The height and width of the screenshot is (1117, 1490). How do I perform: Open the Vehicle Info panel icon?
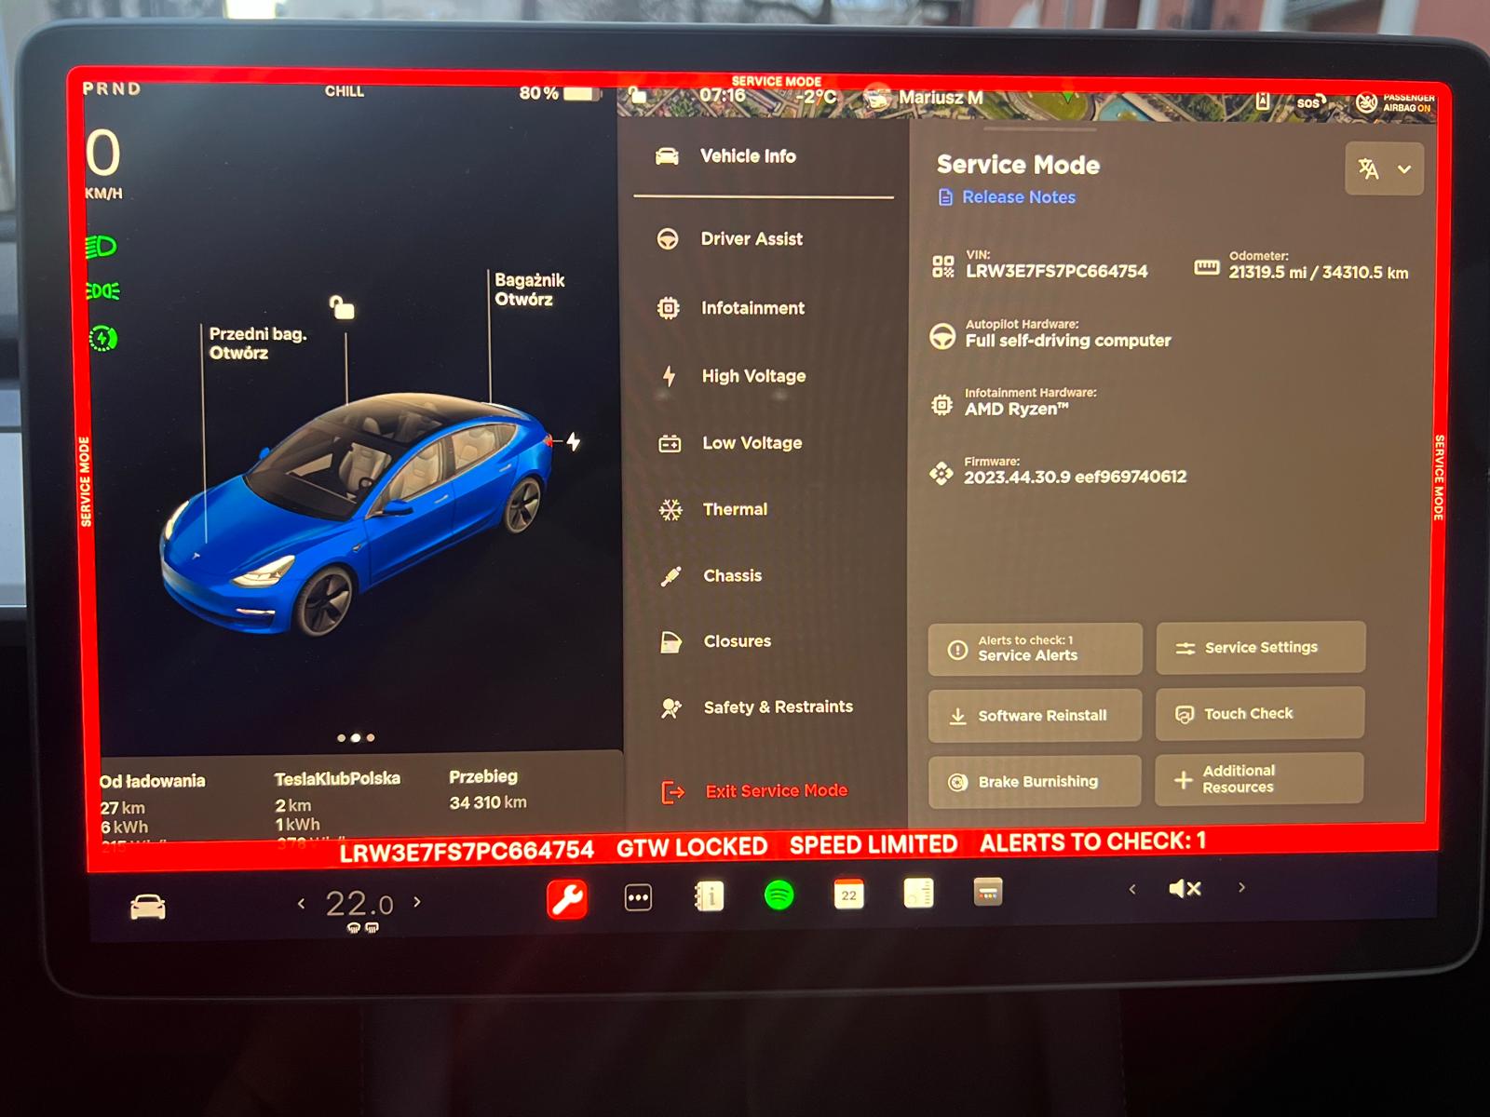click(x=665, y=156)
